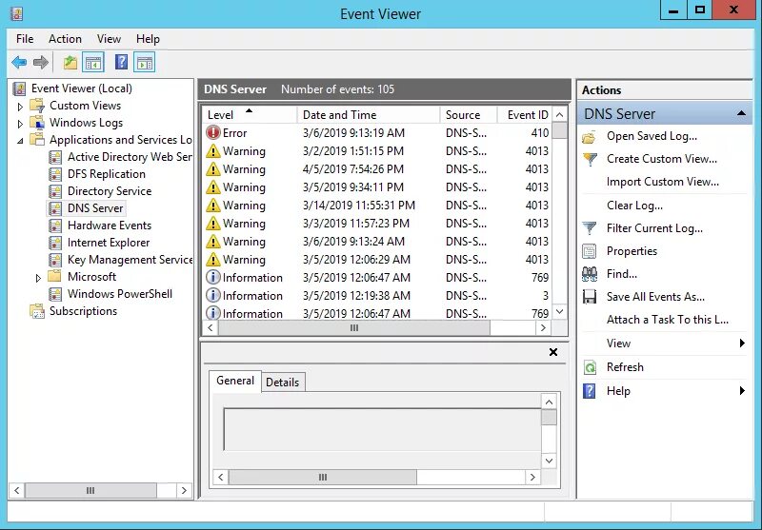Switch to the General tab
Viewport: 762px width, 530px height.
pyautogui.click(x=235, y=381)
